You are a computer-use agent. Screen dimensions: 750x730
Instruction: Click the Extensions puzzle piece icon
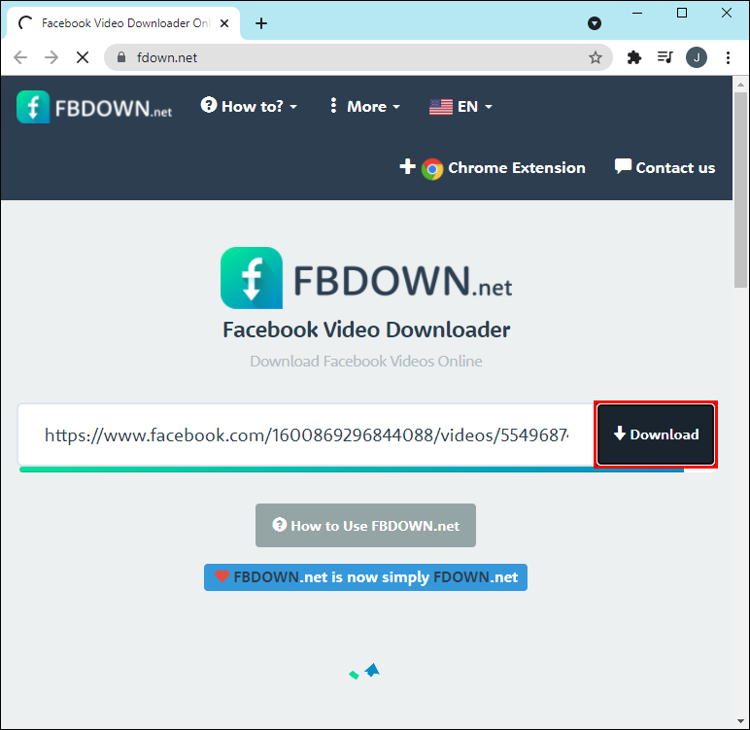coord(633,58)
